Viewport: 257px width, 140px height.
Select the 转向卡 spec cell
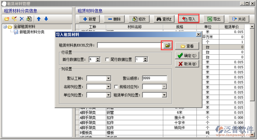pos(180,128)
